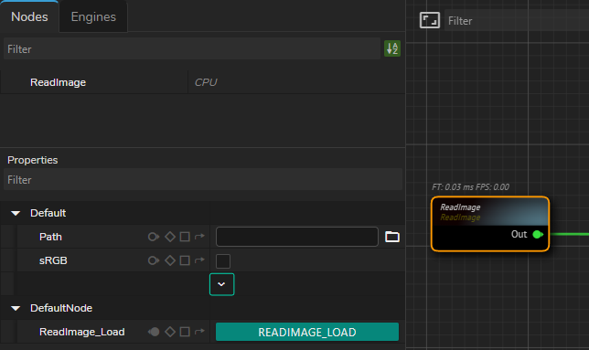Open the folder browse icon for Path
The height and width of the screenshot is (350, 589).
392,237
